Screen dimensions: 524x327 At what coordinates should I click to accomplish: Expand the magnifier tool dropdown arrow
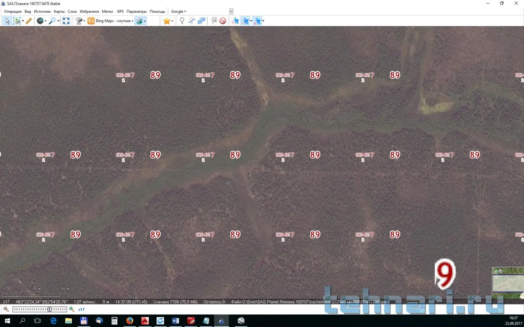click(59, 21)
